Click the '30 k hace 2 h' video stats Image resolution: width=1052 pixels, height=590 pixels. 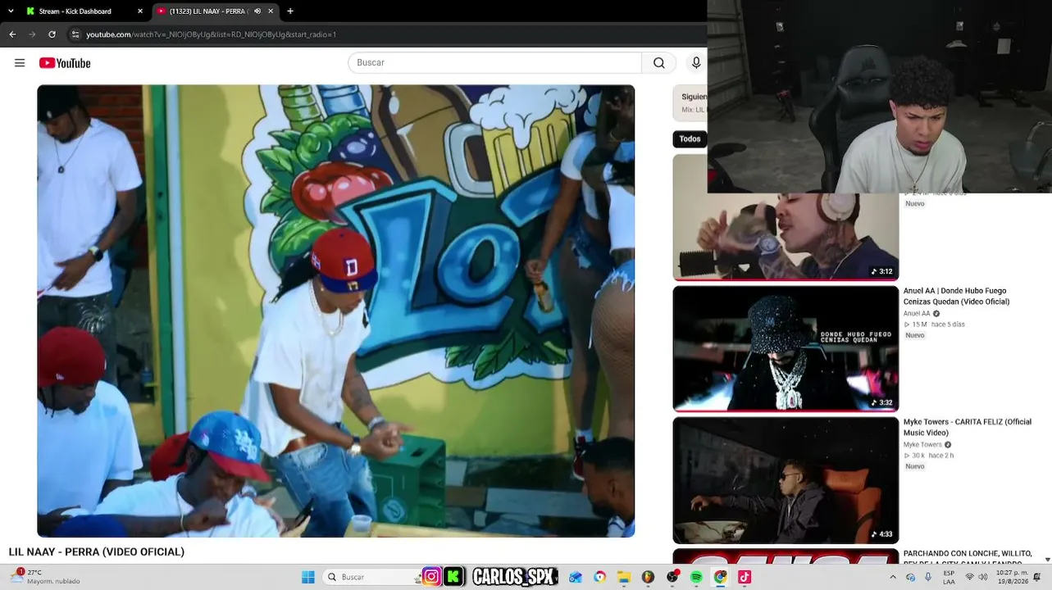pyautogui.click(x=929, y=456)
